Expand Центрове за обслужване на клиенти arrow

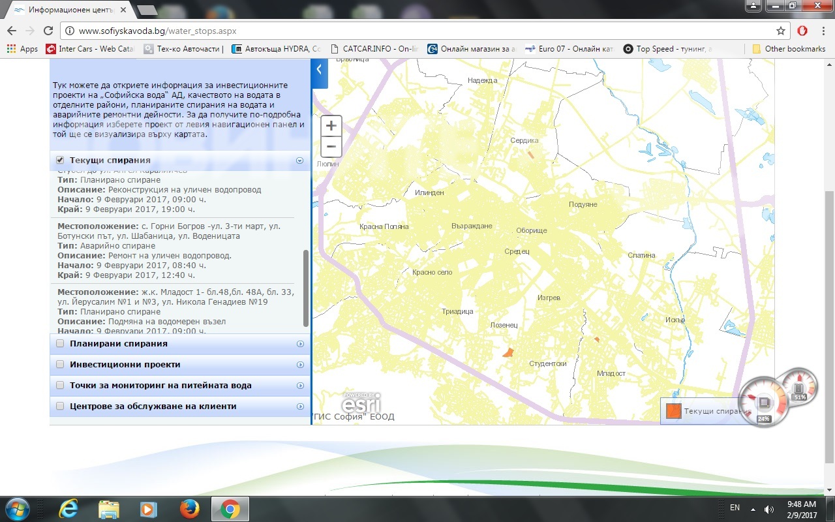[301, 407]
